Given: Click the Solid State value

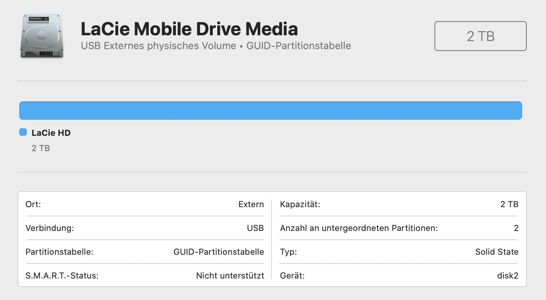Looking at the screenshot, I should point(497,252).
